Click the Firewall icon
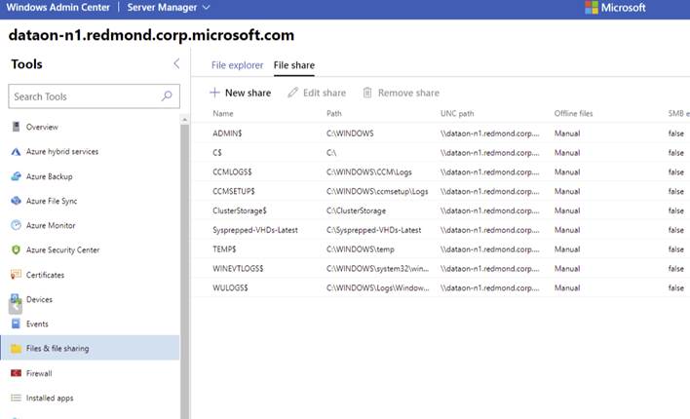The width and height of the screenshot is (690, 419). coord(16,373)
